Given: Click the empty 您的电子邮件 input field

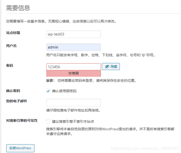Looking at the screenshot, I should (74, 102).
